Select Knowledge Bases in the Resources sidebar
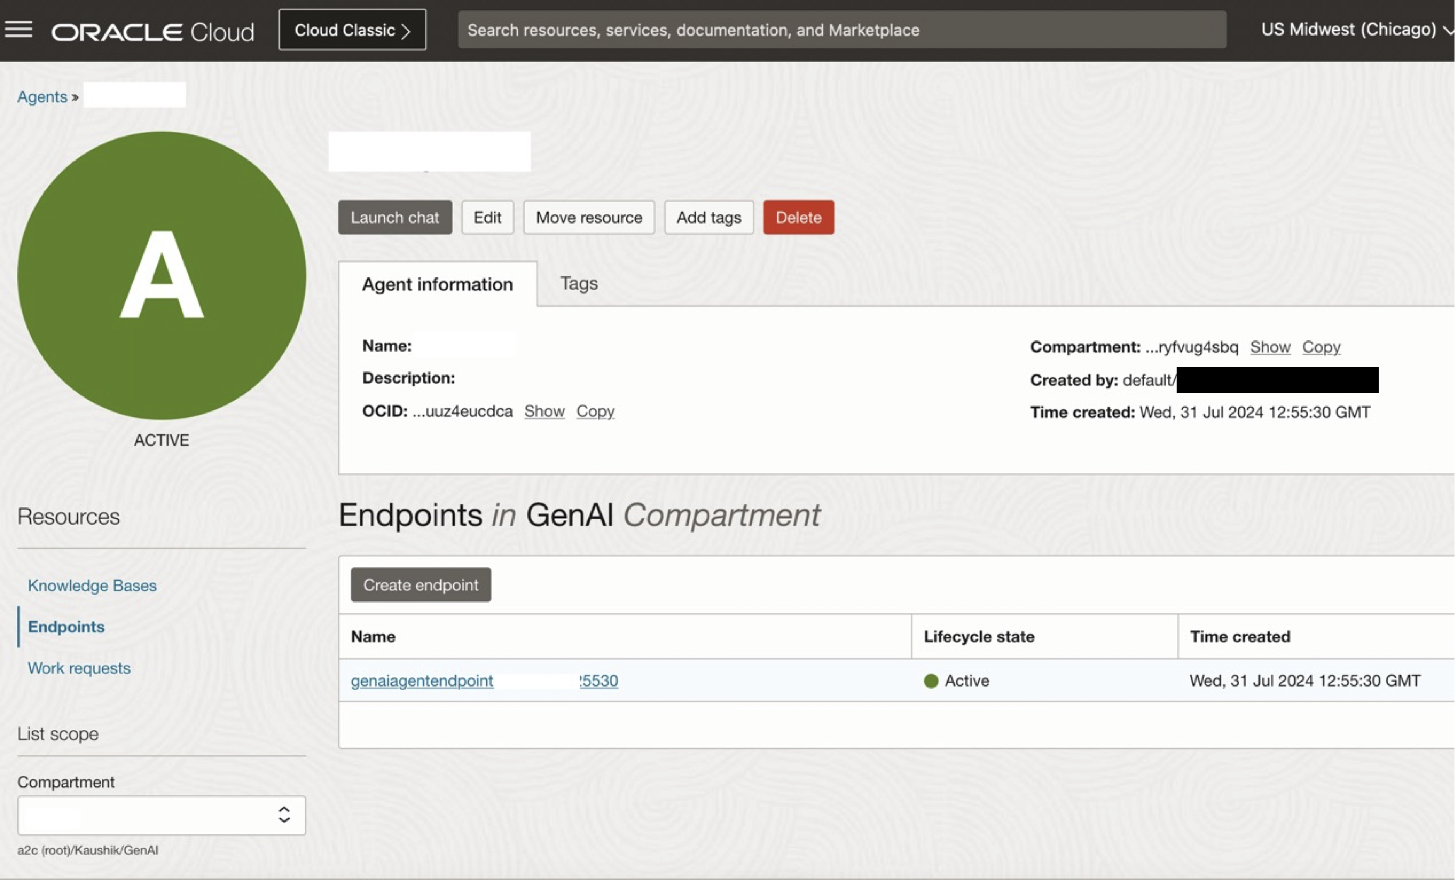Screen dimensions: 1456x880 [92, 586]
